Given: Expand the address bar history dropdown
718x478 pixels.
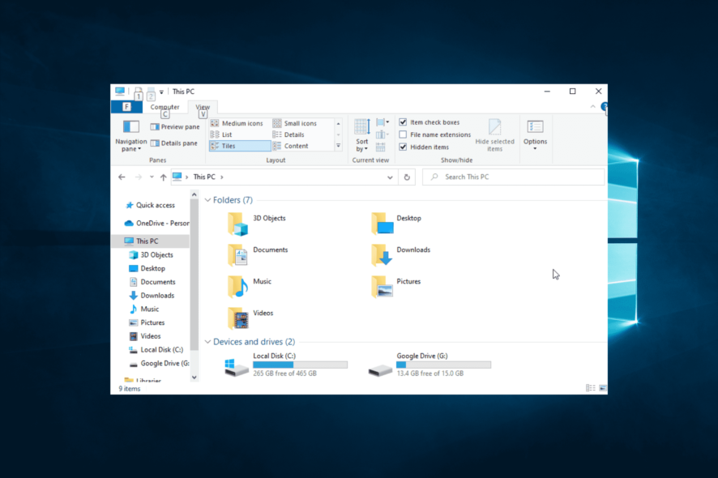Looking at the screenshot, I should click(390, 177).
